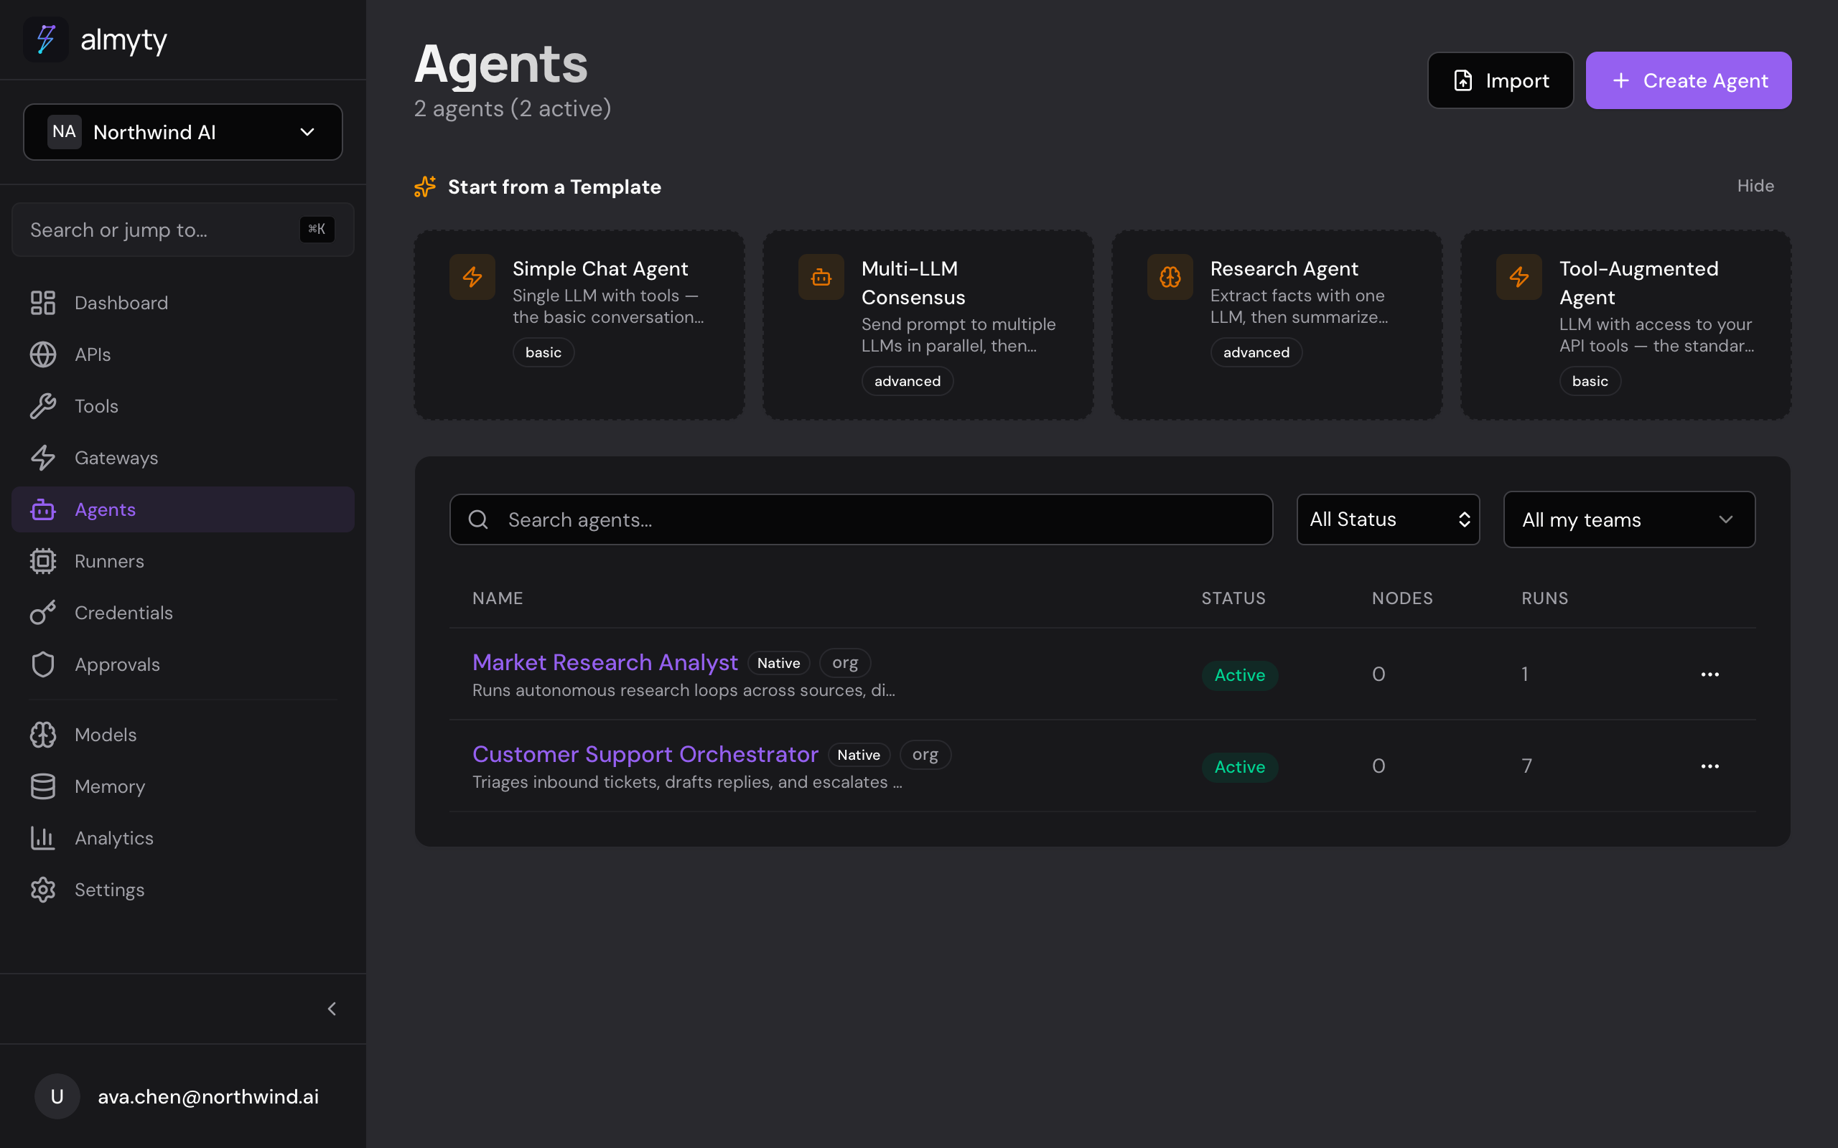Click the NODES column header
The height and width of the screenshot is (1148, 1838).
(1402, 598)
